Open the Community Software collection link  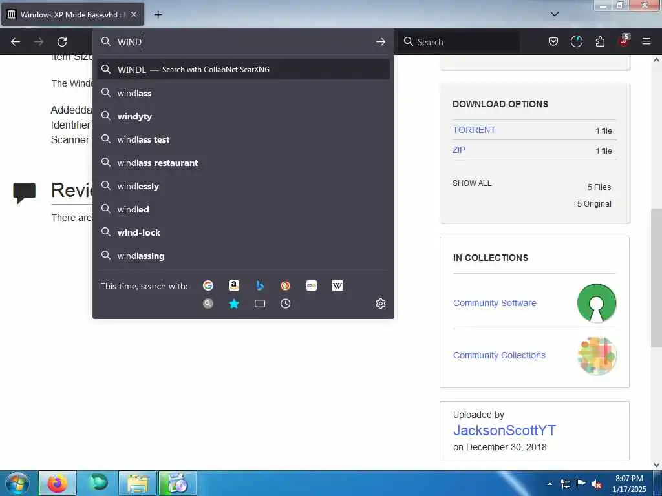pyautogui.click(x=495, y=303)
